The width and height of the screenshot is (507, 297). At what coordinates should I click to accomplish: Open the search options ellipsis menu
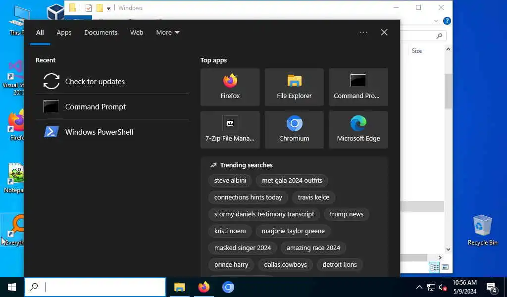coord(363,32)
